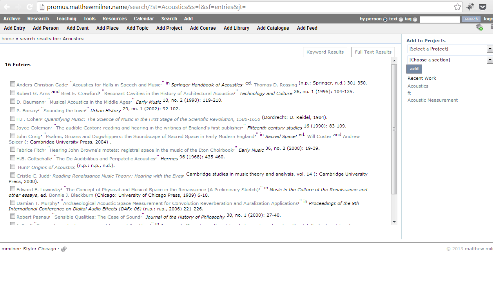Click inside the header search text field
Screen dimensions: 493x289
click(440, 19)
